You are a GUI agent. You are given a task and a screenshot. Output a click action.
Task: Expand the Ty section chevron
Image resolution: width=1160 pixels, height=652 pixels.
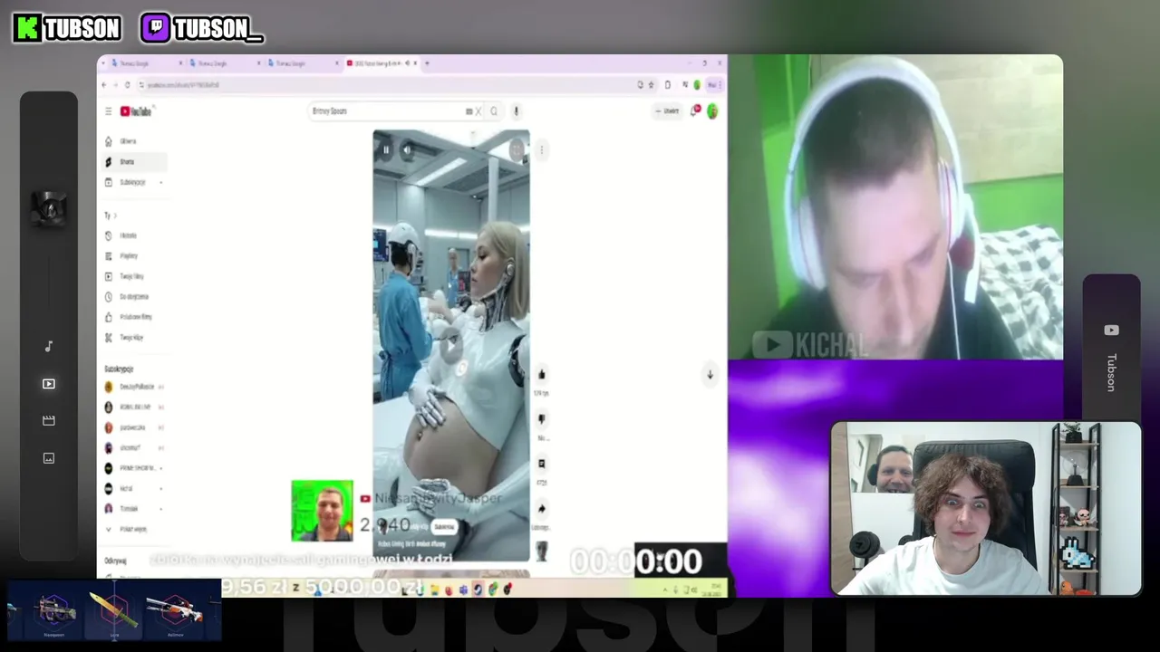[x=115, y=216]
